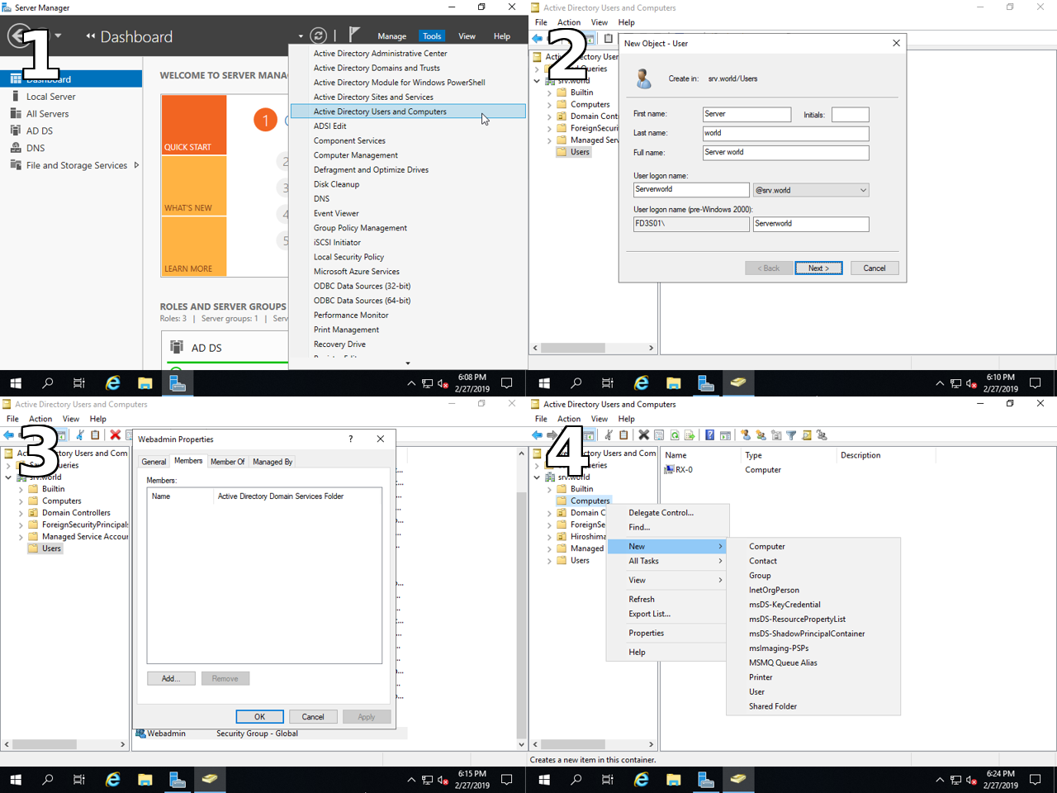Expand File and Storage Services arrow
The height and width of the screenshot is (793, 1057).
click(136, 165)
